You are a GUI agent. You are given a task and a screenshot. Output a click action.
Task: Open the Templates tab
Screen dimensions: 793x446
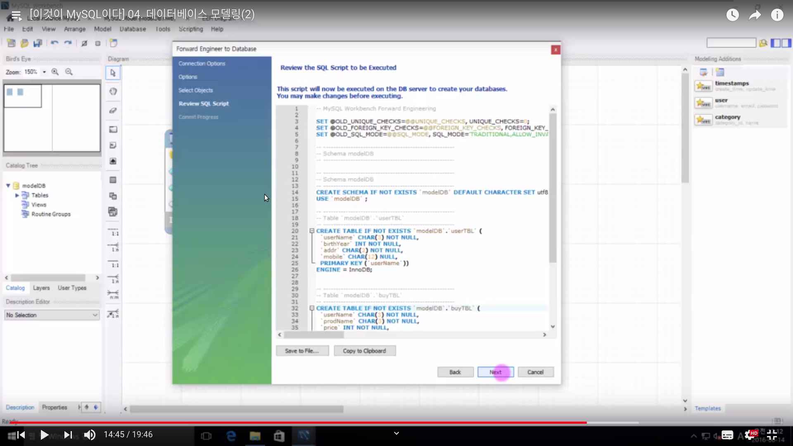click(x=708, y=408)
